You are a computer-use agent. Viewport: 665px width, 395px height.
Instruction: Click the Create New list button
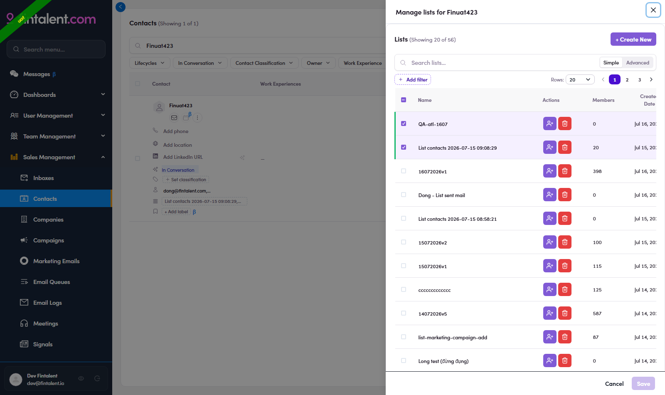(x=633, y=39)
